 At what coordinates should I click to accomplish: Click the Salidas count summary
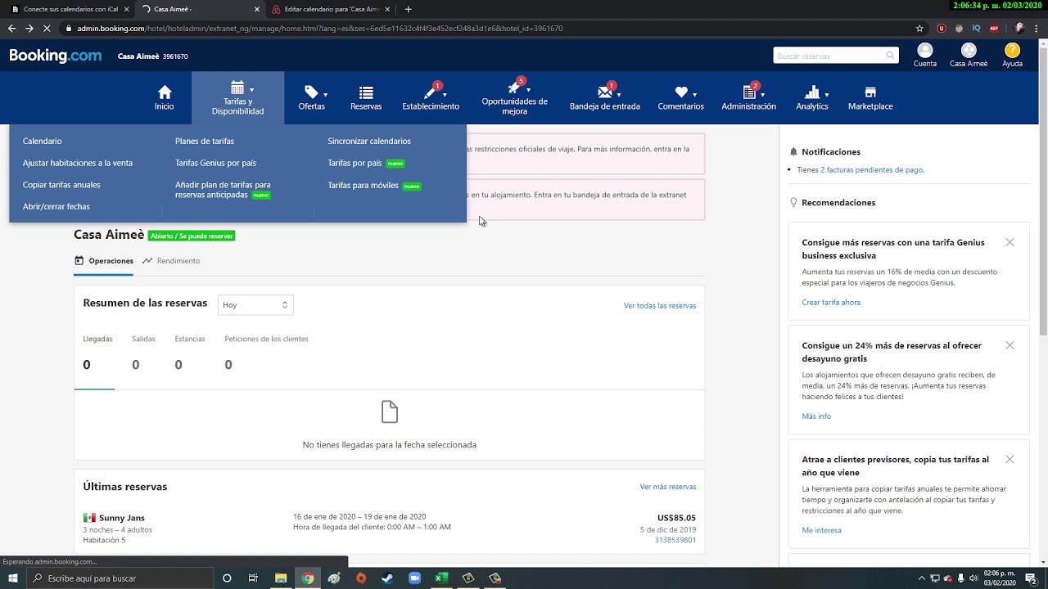(143, 353)
